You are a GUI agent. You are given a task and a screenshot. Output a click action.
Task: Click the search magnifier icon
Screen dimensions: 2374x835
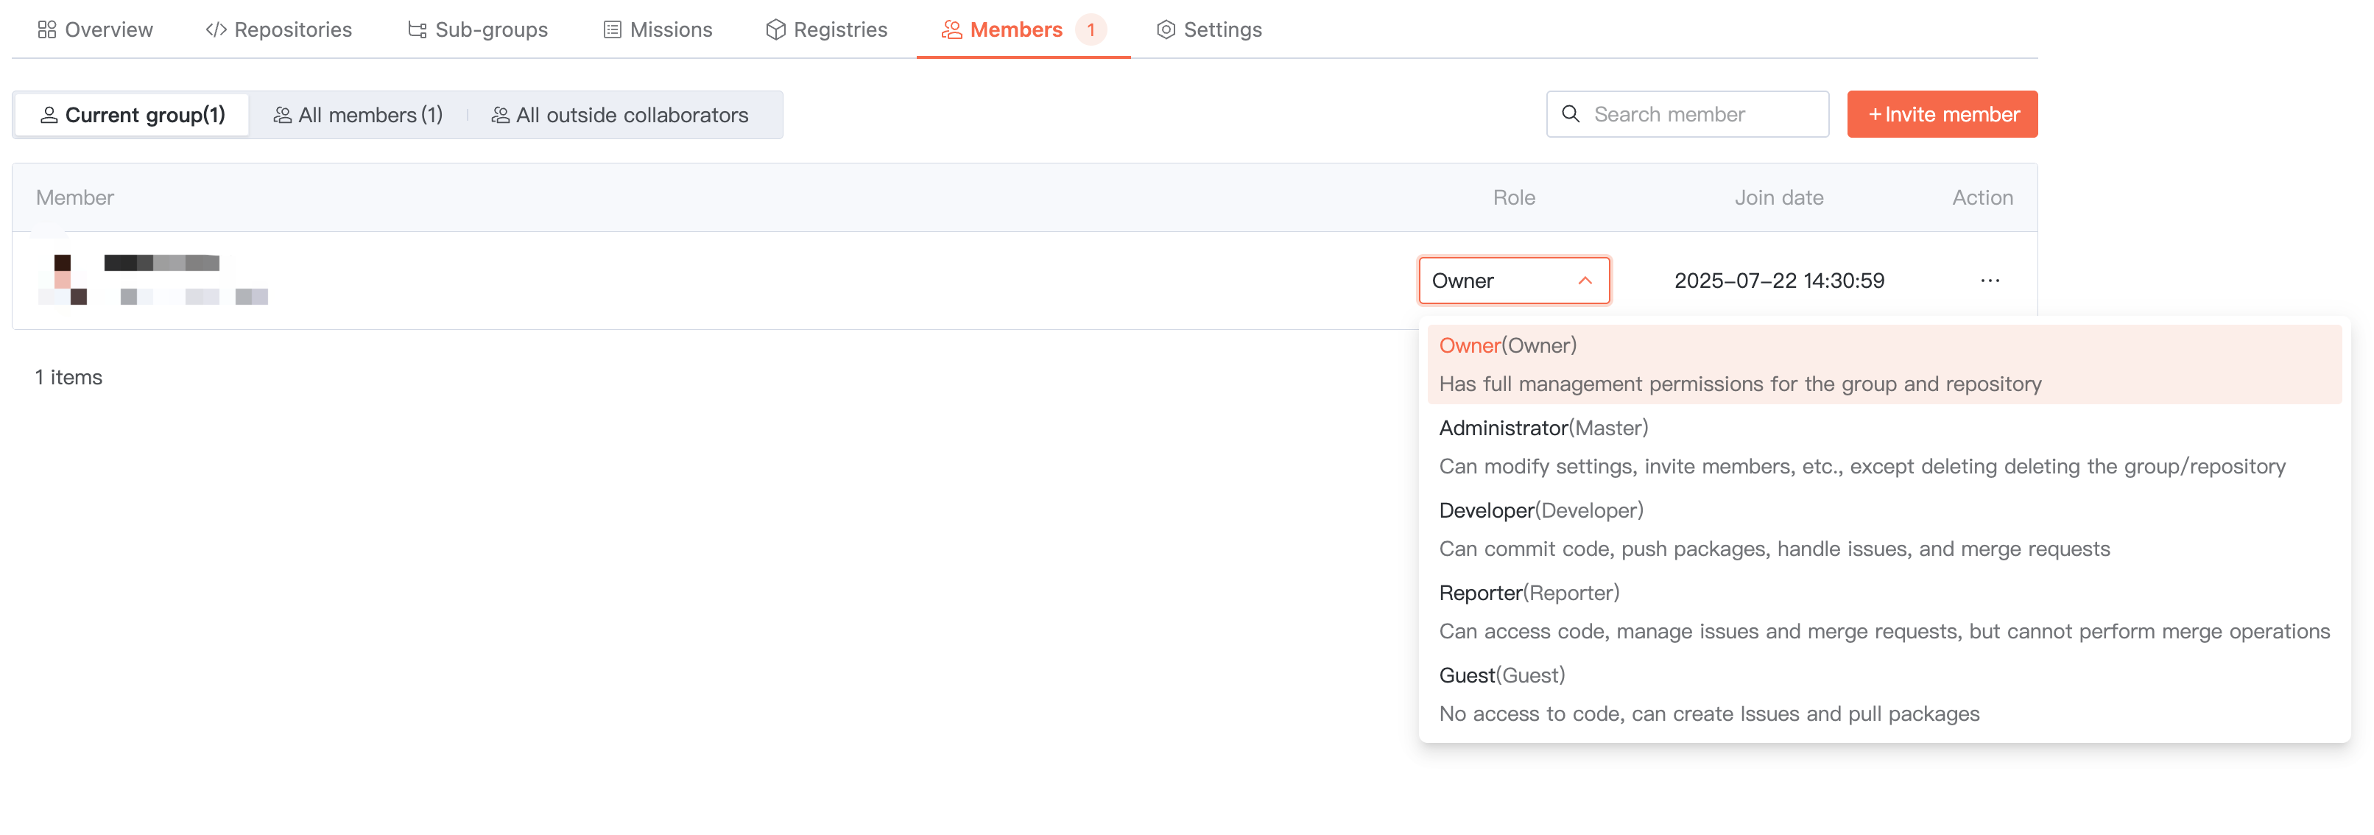pyautogui.click(x=1571, y=113)
